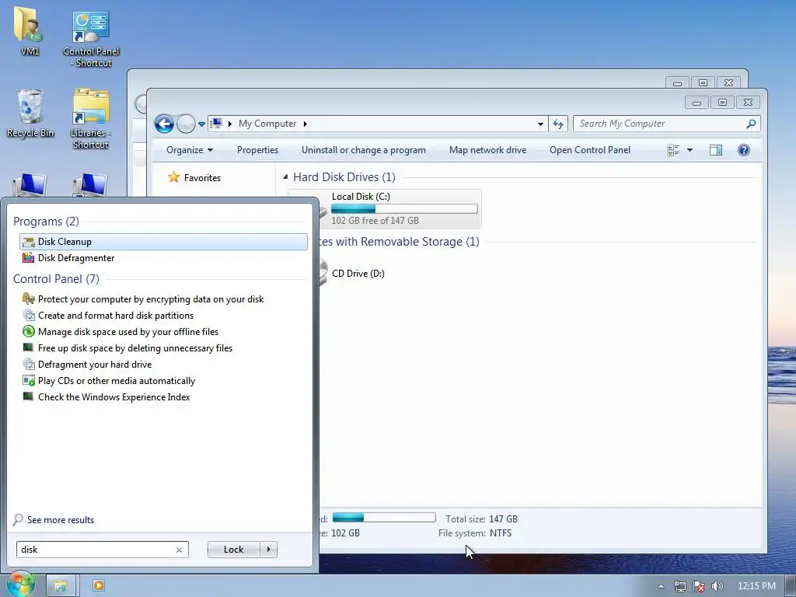Image resolution: width=796 pixels, height=597 pixels.
Task: Lock the computer with the Lock button
Action: [233, 550]
